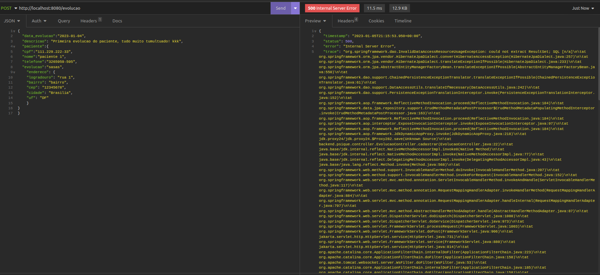600x275 pixels.
Task: Open the Docs tab
Action: 117,21
